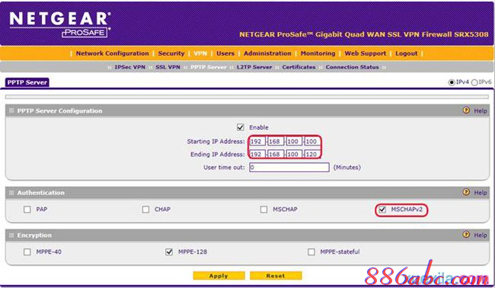This screenshot has width=495, height=288.
Task: Click the NETGEAR ProSafe logo
Action: pos(60,24)
